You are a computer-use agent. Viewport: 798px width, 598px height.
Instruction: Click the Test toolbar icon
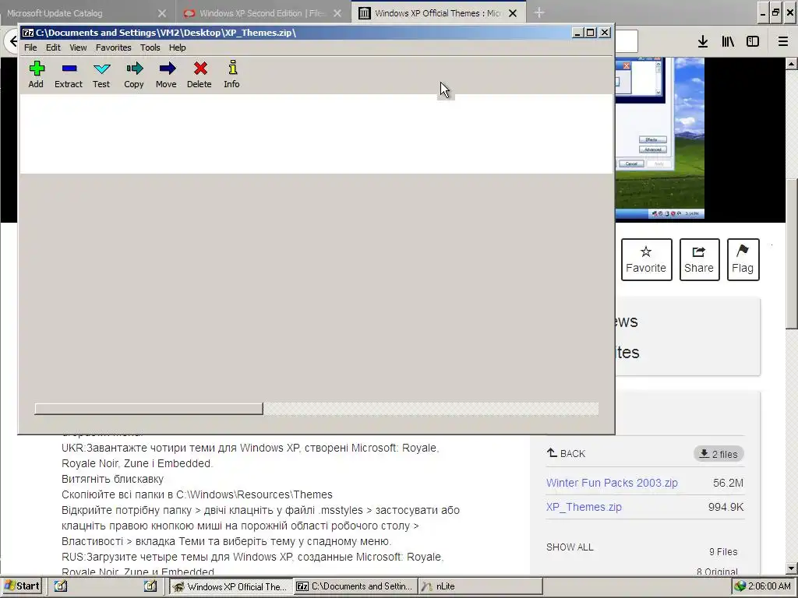click(101, 74)
